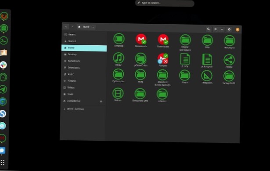Go back in Files navigation

(66, 26)
